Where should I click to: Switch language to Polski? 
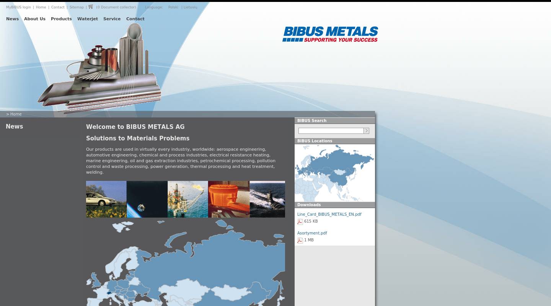(173, 7)
